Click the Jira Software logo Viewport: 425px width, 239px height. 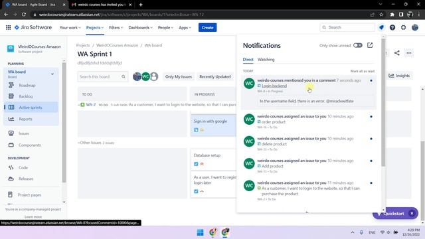33,27
